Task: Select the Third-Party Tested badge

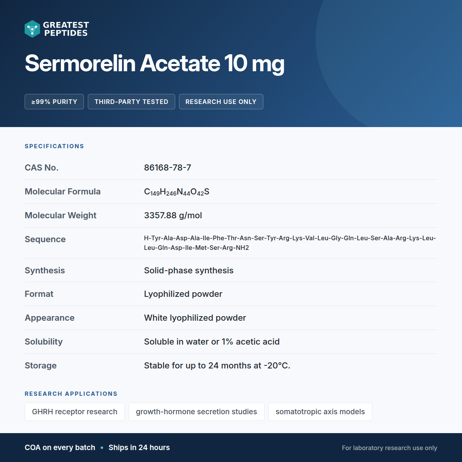Action: (131, 102)
